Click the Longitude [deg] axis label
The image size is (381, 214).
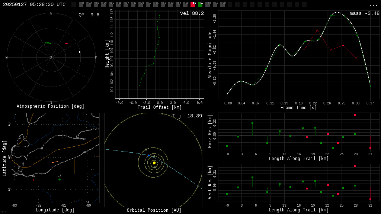click(55, 210)
